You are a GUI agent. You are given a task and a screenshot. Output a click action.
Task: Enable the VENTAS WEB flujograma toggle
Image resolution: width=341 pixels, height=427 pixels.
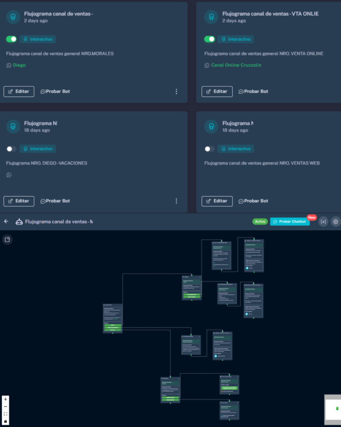[x=210, y=149]
